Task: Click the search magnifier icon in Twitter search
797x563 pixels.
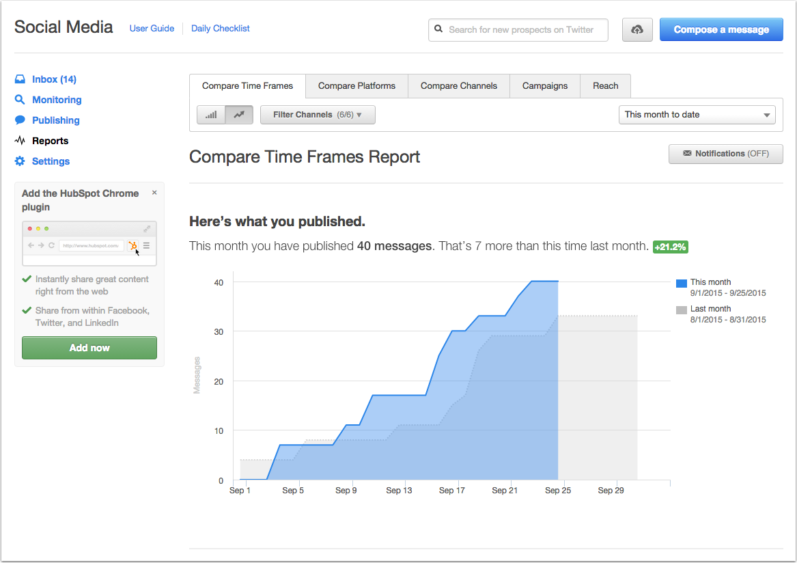Action: coord(438,29)
